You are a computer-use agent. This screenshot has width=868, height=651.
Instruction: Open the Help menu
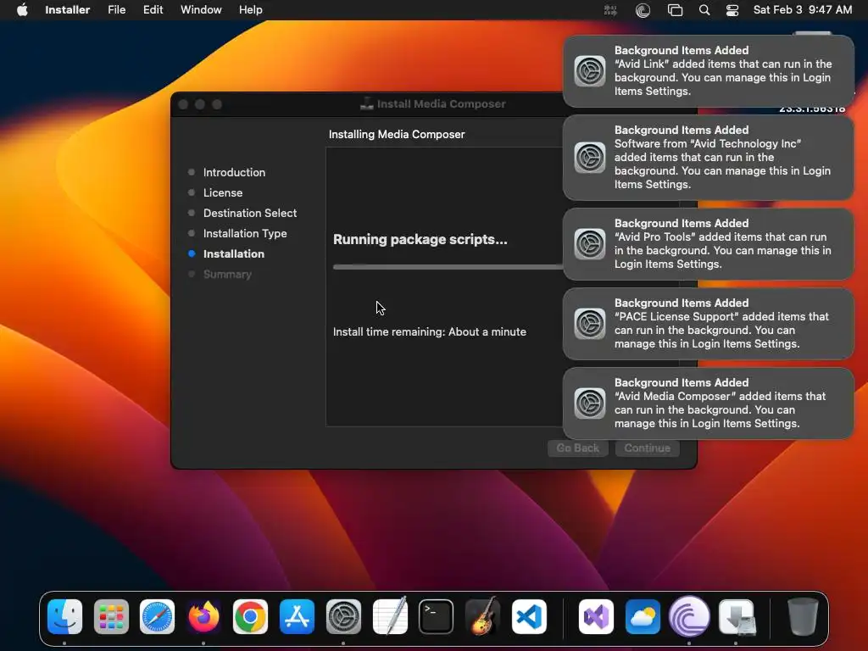250,10
